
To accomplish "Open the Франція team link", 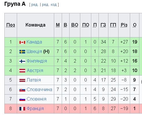I will click(35, 108).
